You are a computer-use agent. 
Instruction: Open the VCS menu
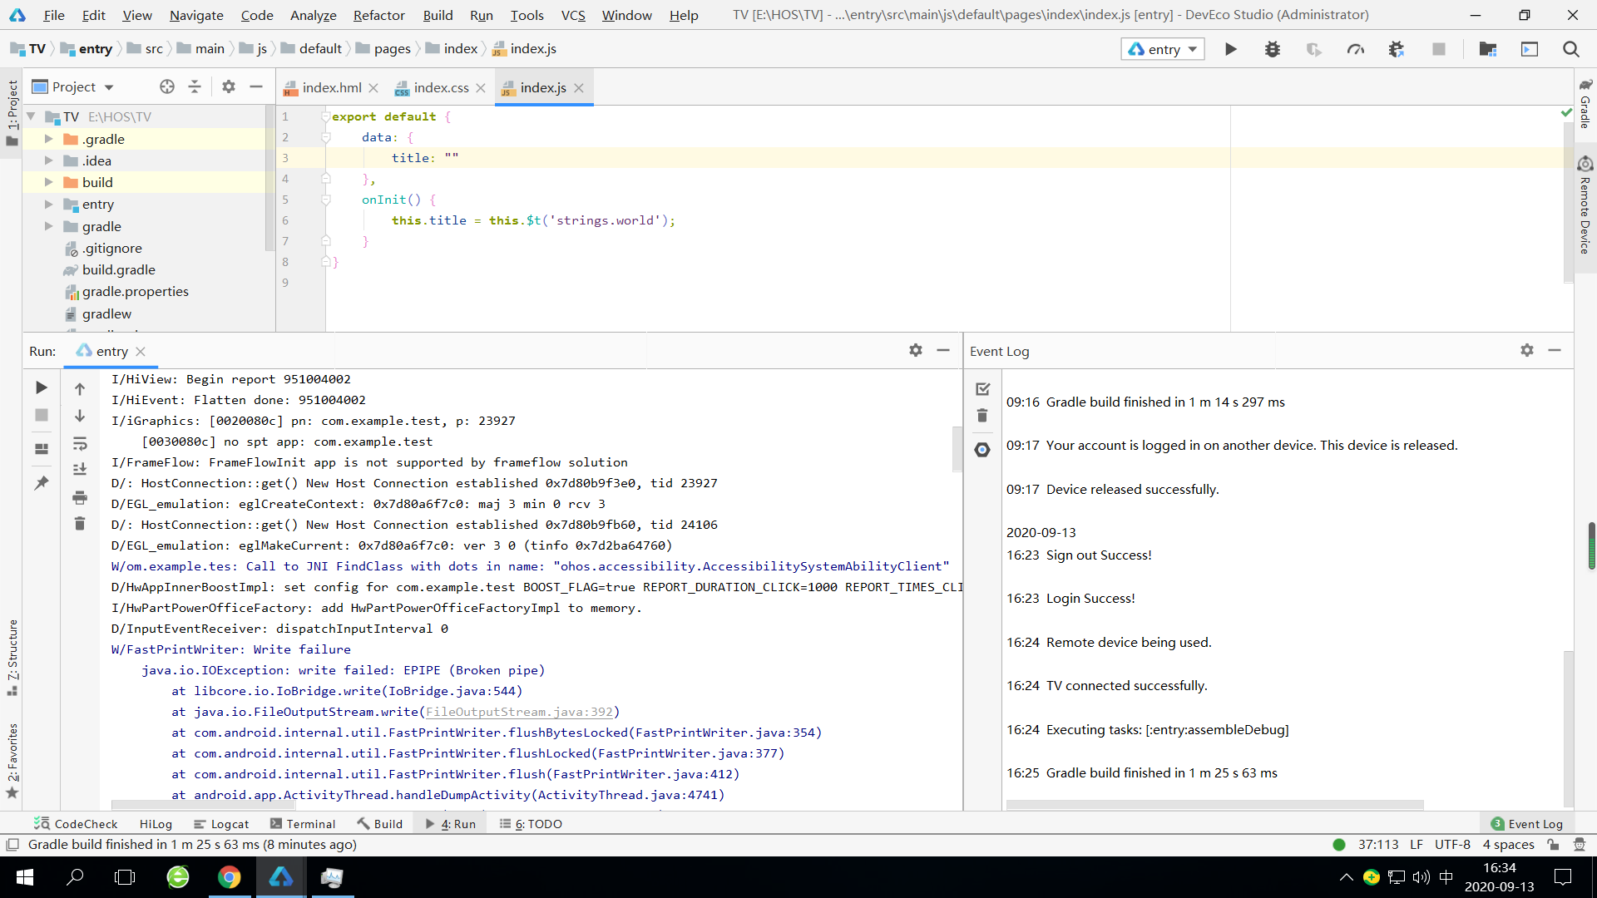click(573, 15)
